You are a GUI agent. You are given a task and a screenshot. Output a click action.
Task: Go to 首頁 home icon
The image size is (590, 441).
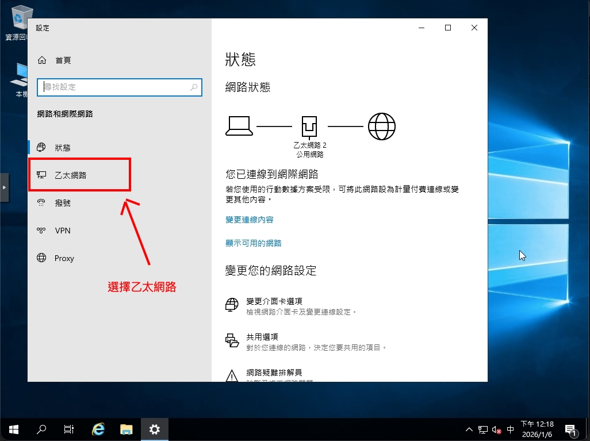pyautogui.click(x=41, y=60)
